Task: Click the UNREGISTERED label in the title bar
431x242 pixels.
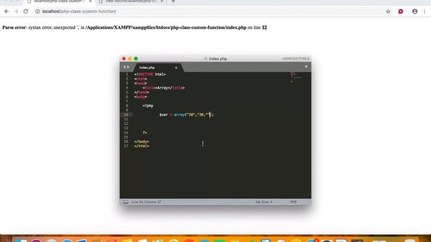Action: [296, 58]
